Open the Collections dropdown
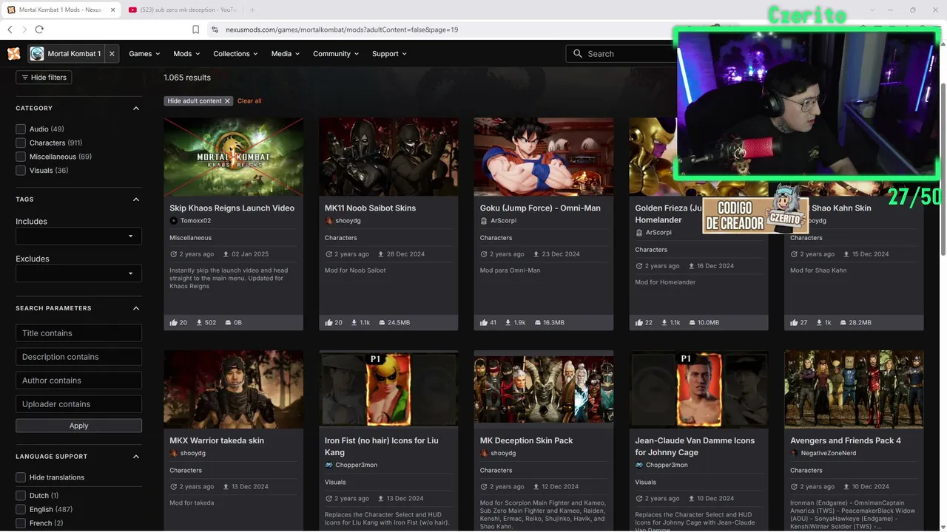The width and height of the screenshot is (947, 532). point(235,54)
